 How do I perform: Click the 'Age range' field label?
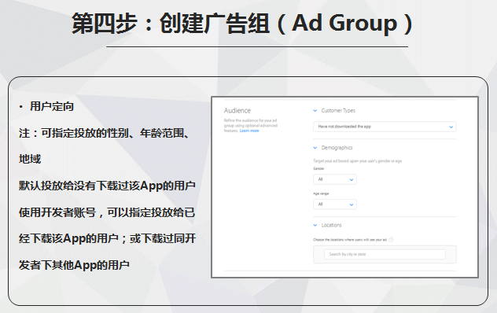(x=321, y=193)
